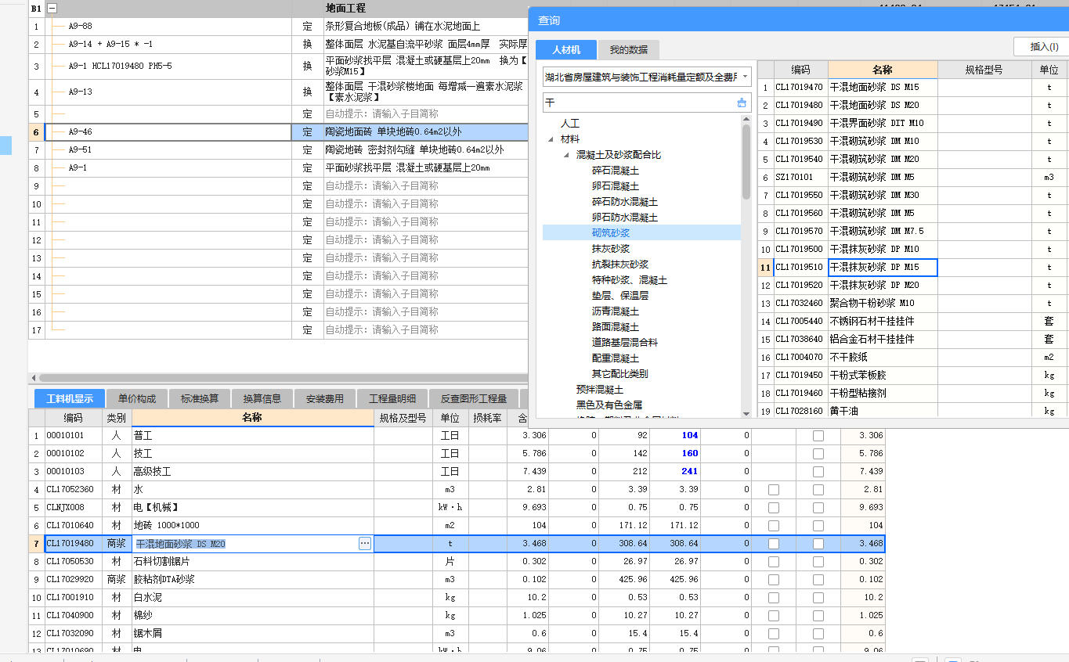Click code CL17010640 in lower grid
This screenshot has width=1069, height=662.
pyautogui.click(x=74, y=526)
